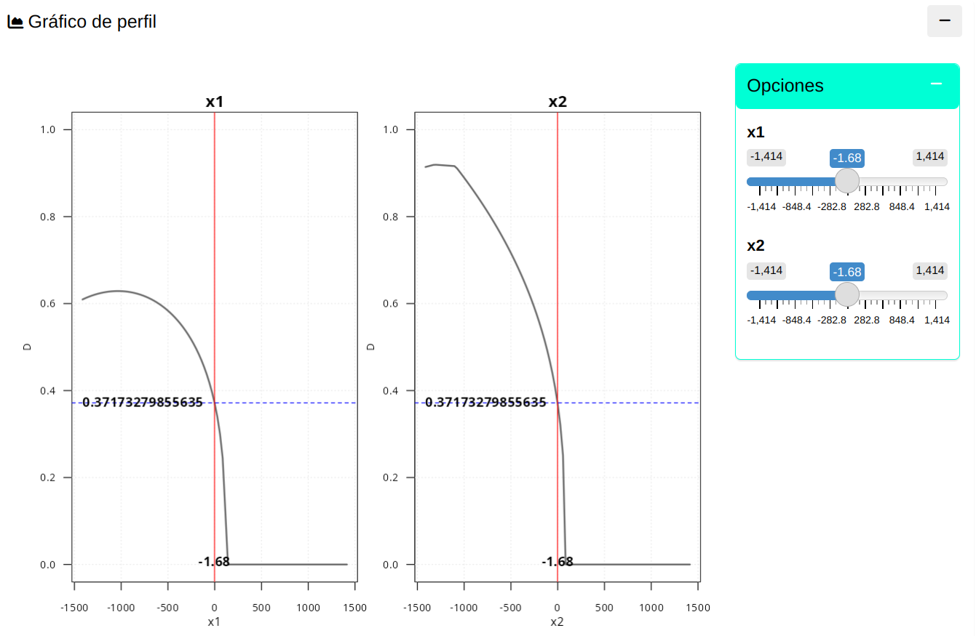Click the x2 plot title
976x636 pixels.
pyautogui.click(x=557, y=102)
